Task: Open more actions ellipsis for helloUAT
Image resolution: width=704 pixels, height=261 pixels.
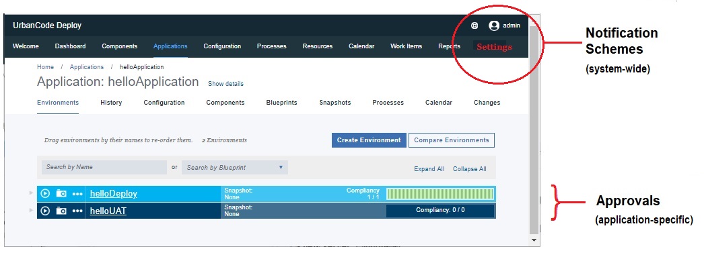Action: (77, 211)
